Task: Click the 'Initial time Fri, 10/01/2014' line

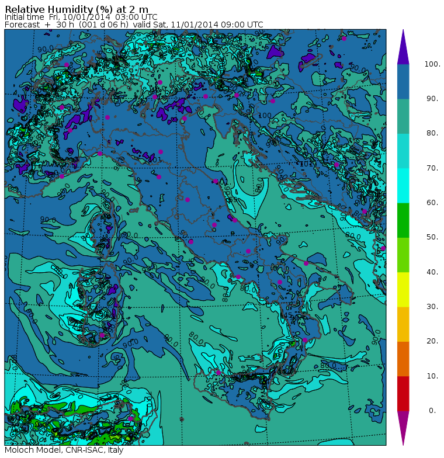Action: pyautogui.click(x=81, y=17)
